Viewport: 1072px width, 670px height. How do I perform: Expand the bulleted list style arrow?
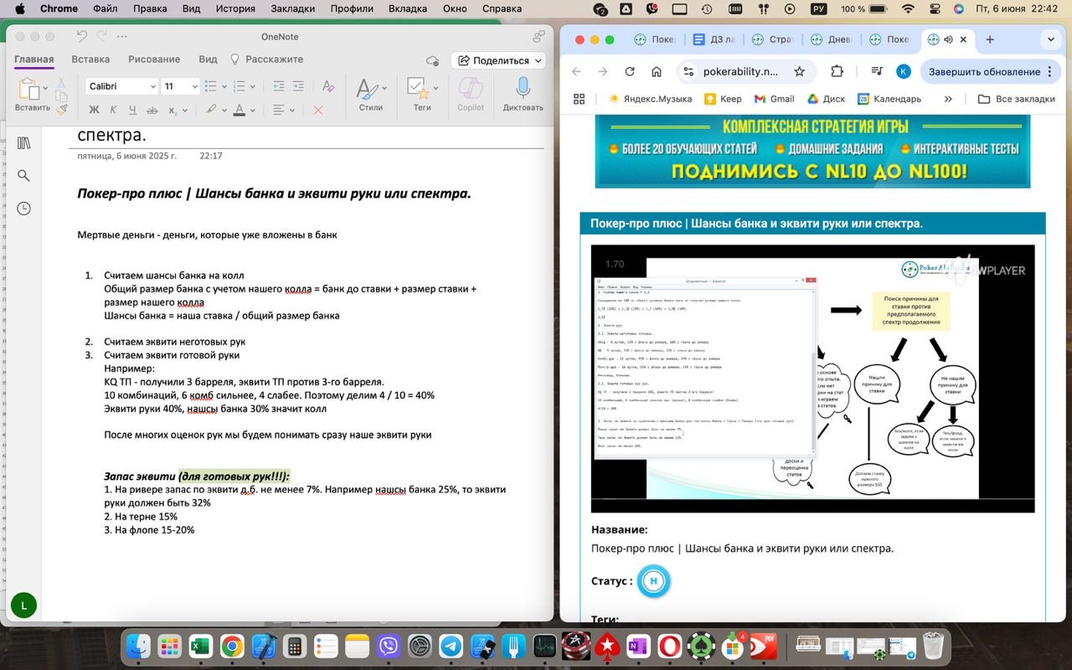(224, 86)
